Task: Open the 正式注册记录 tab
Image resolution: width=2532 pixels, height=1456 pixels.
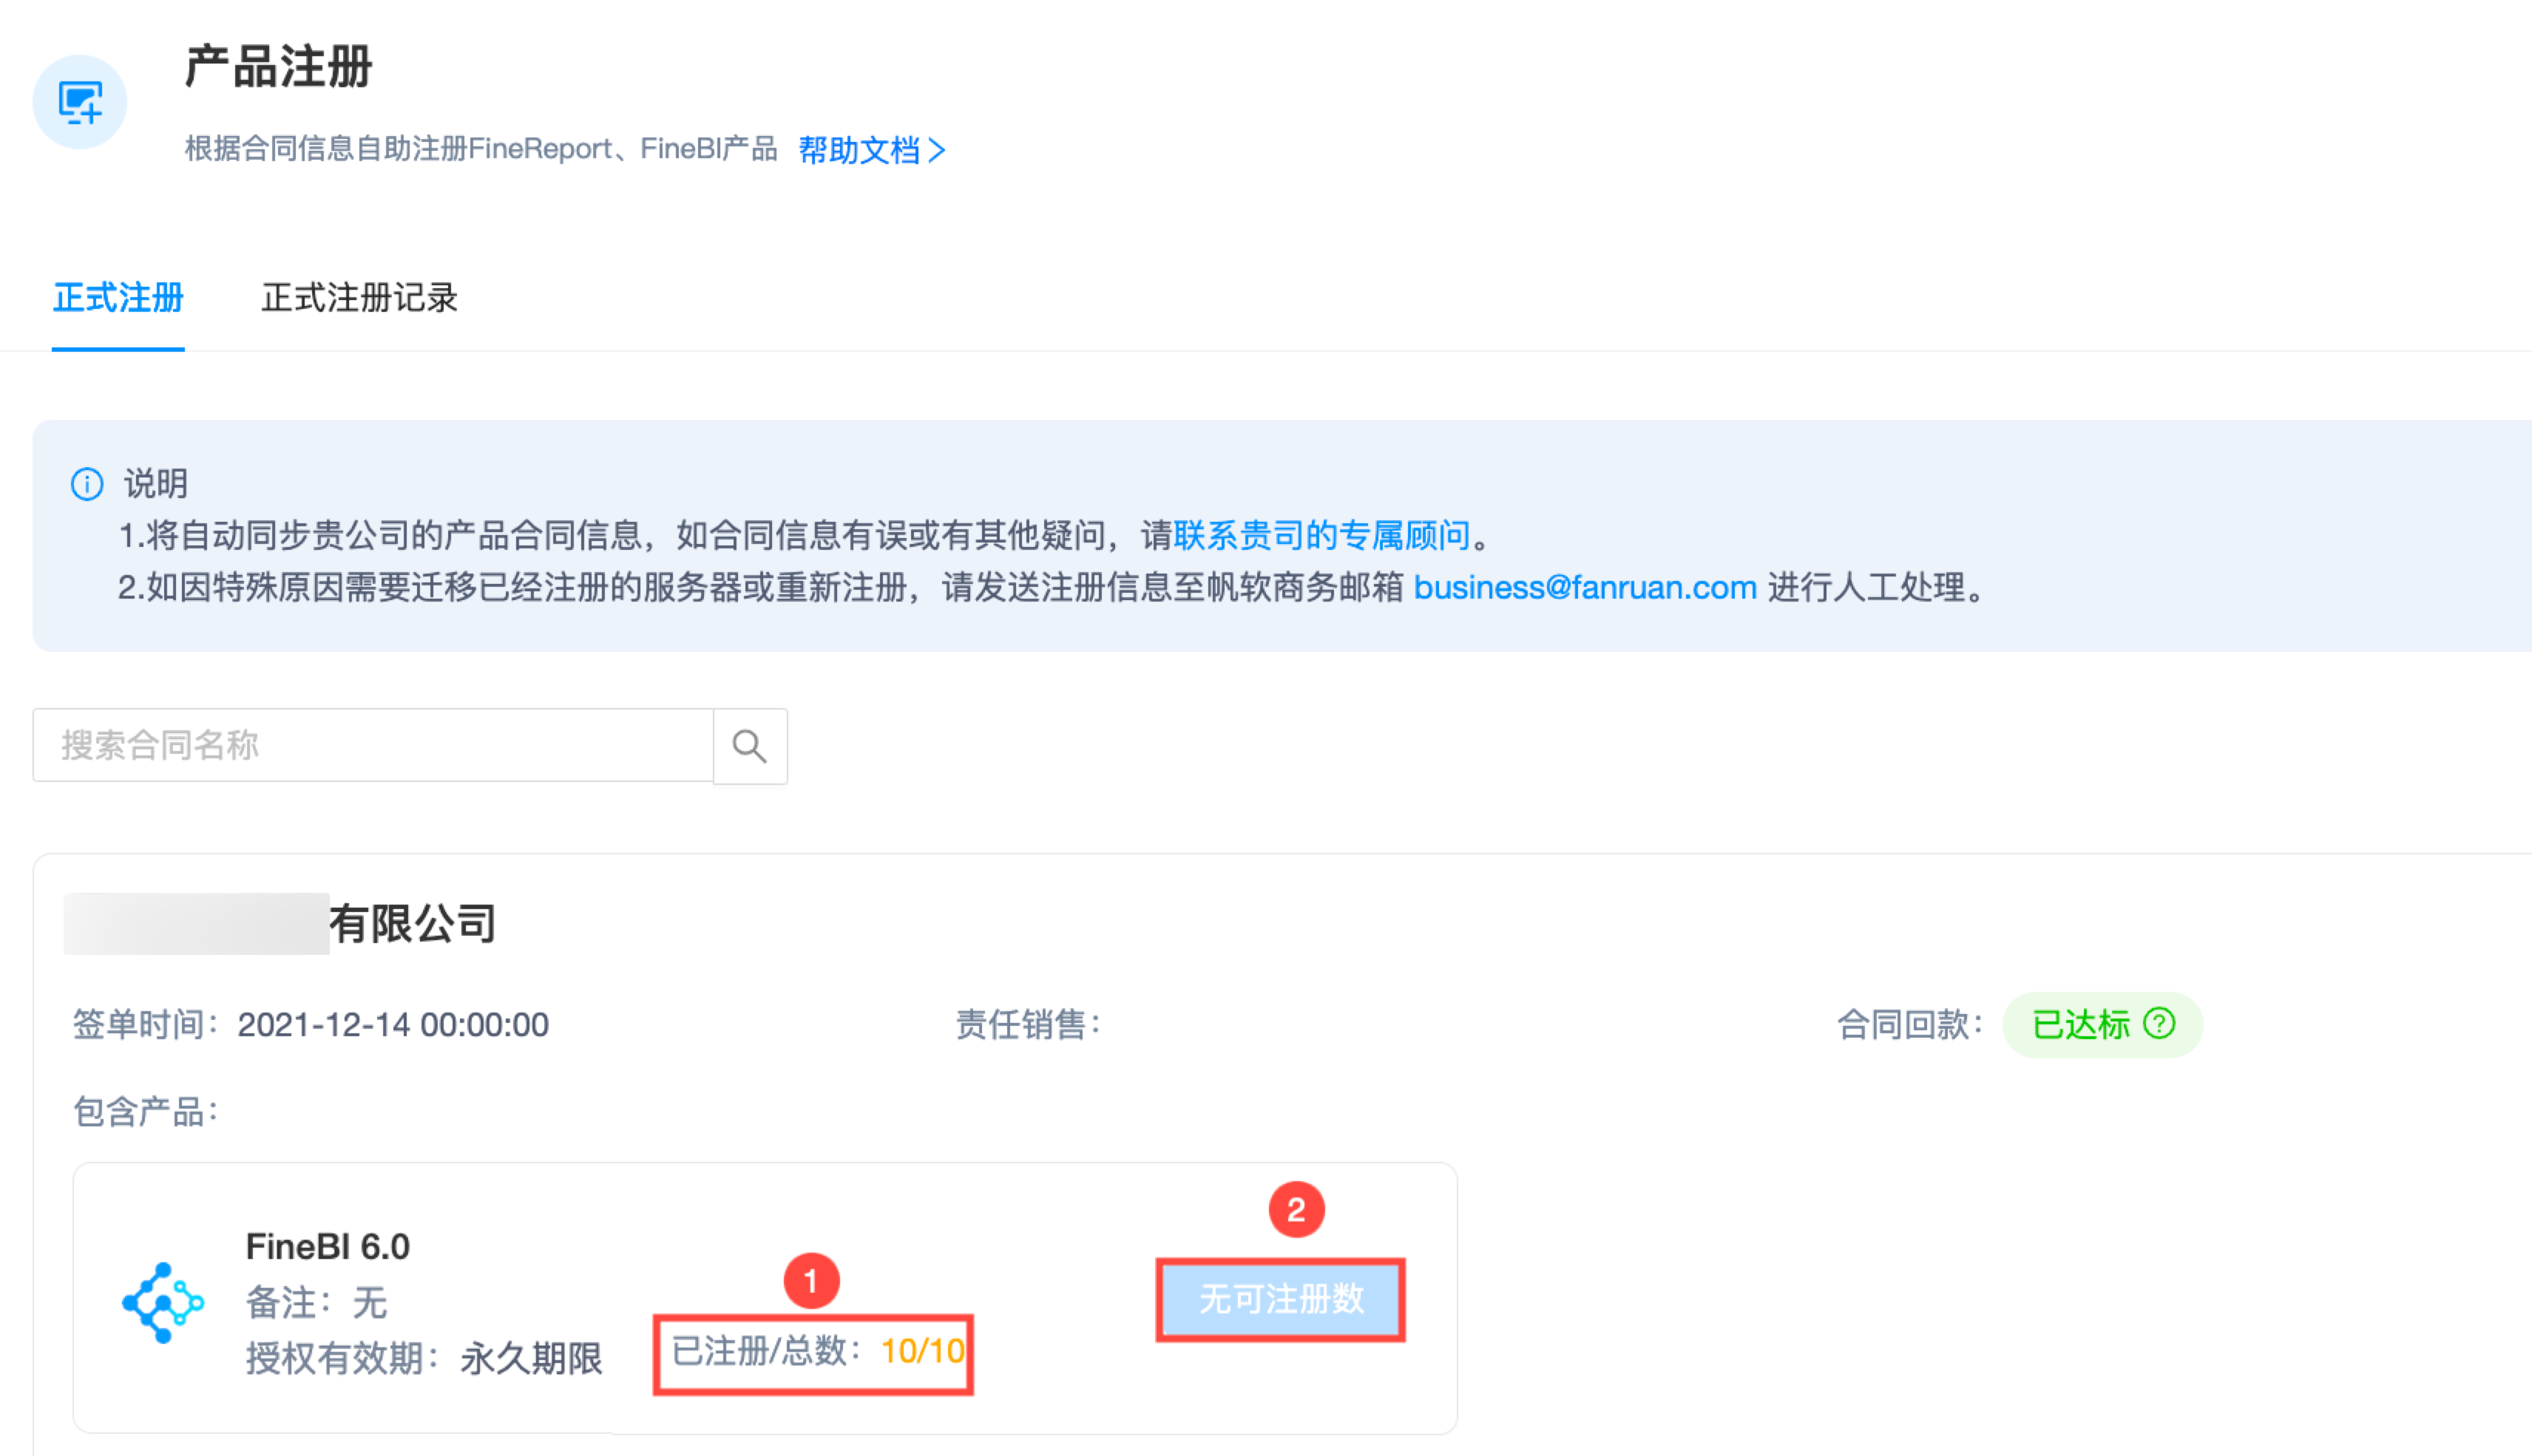Action: [x=359, y=298]
